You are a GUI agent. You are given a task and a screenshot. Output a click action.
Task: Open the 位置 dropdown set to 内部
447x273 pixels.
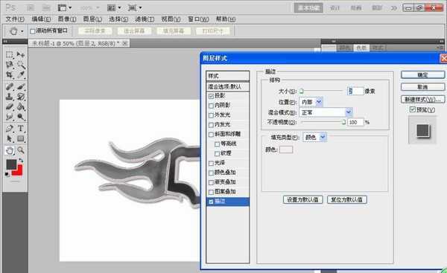311,102
